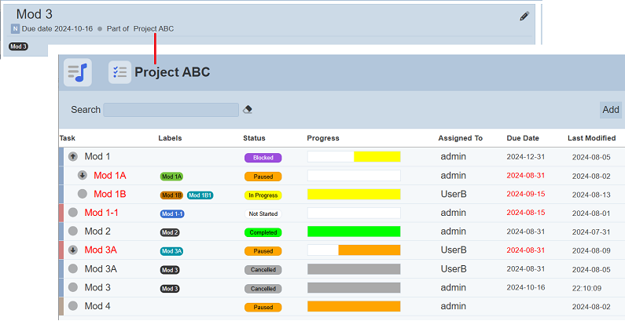Expand Mod 1A using its down-arrow icon
The width and height of the screenshot is (625, 321).
pos(83,176)
